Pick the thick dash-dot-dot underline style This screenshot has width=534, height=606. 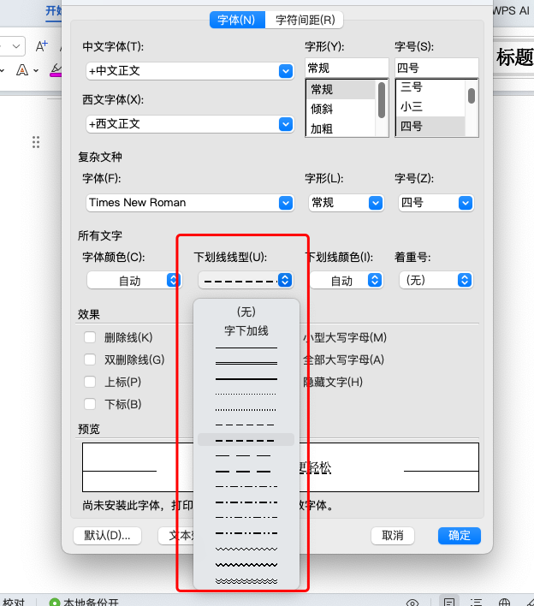coord(246,533)
